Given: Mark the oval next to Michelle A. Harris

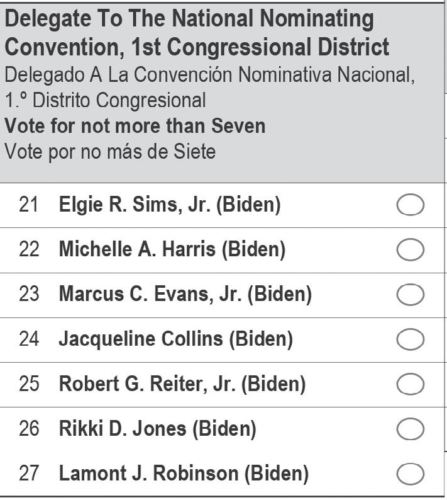Looking at the screenshot, I should pos(411,250).
